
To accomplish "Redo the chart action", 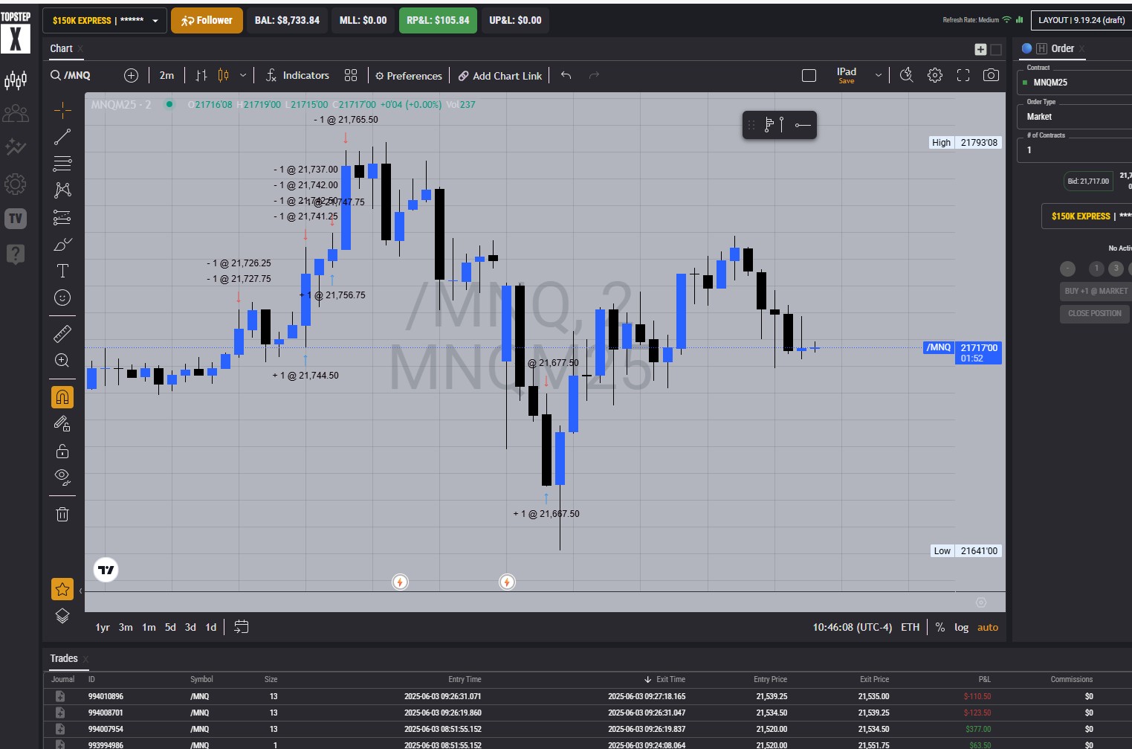I will 594,75.
